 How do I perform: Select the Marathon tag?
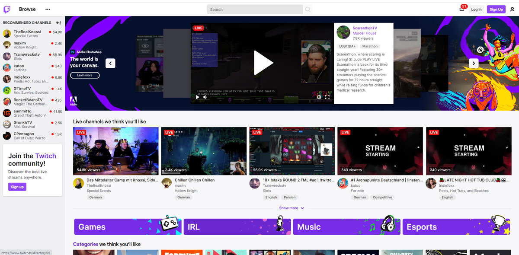click(x=370, y=46)
